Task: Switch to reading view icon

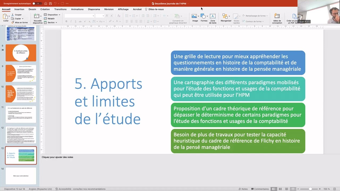Action: (x=286, y=189)
